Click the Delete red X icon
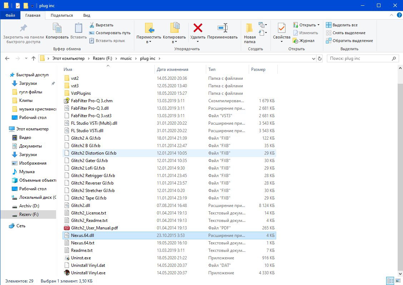 198,28
